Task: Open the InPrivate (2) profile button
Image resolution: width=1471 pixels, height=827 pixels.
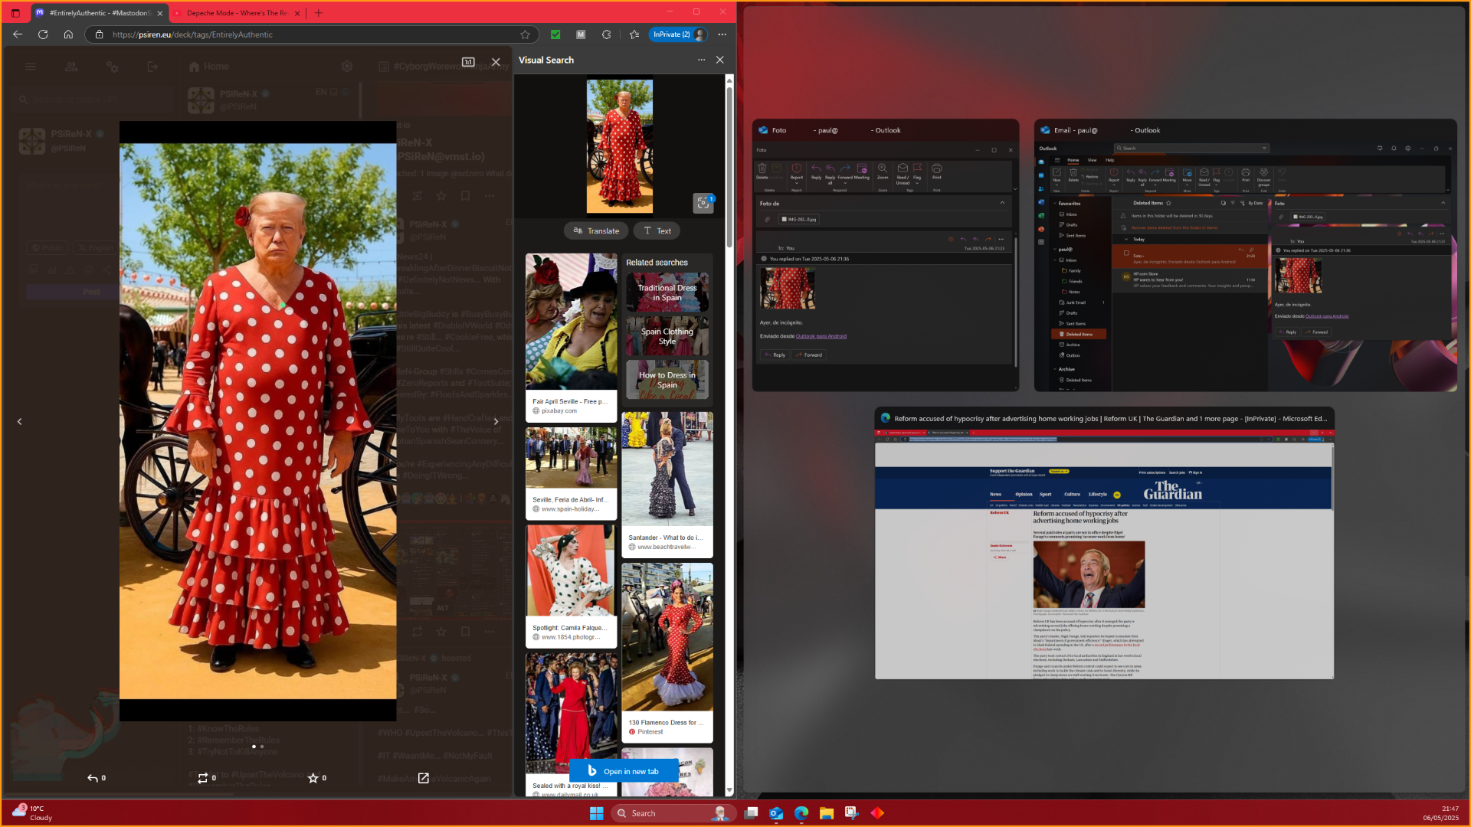Action: [679, 34]
